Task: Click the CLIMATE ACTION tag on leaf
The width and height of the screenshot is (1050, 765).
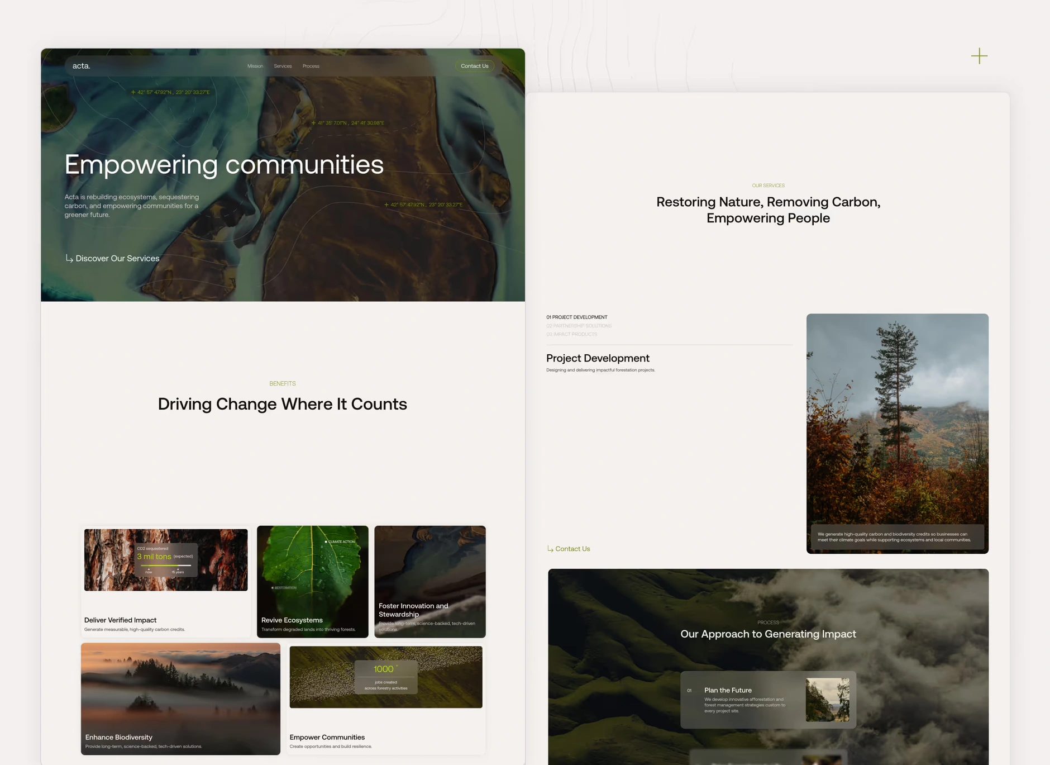Action: (x=340, y=541)
